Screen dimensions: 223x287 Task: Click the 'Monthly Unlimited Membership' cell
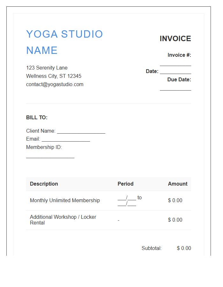pos(65,201)
